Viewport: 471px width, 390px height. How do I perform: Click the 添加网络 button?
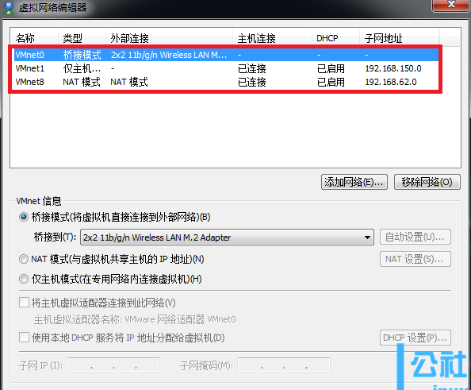(x=354, y=182)
